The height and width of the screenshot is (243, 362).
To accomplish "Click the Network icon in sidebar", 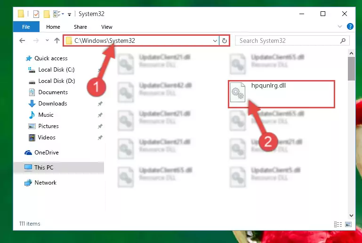I will click(28, 182).
